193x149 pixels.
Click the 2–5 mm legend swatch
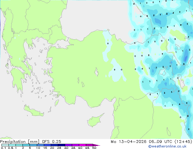[x=26, y=145]
